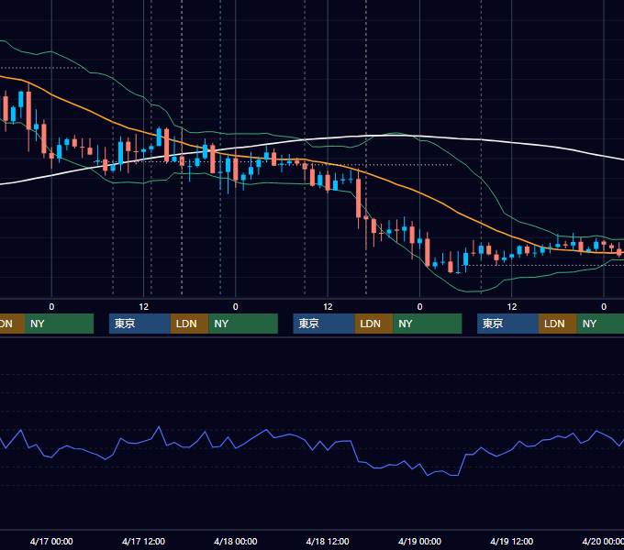Click hour label 0 above 4/18 00:00
The image size is (624, 550).
[236, 307]
